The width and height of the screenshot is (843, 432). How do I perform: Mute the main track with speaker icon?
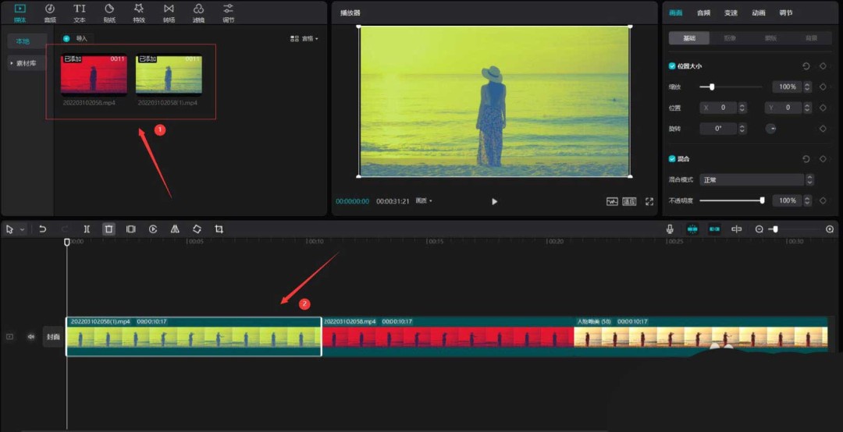[x=31, y=337]
